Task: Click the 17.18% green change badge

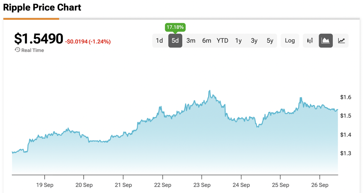Action: coord(175,27)
